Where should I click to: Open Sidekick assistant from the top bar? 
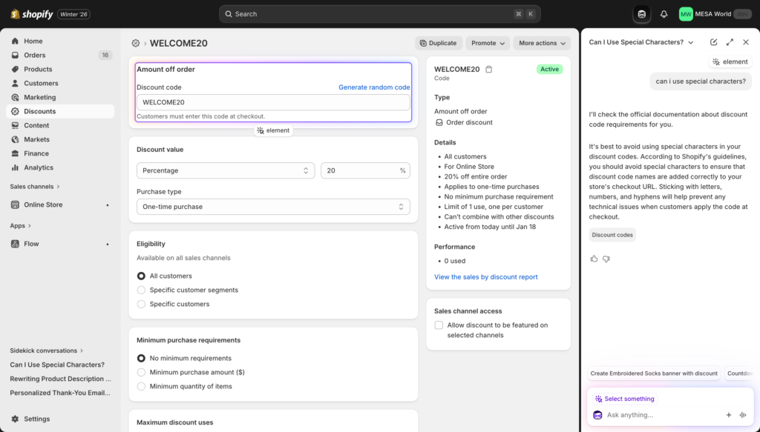(x=641, y=13)
